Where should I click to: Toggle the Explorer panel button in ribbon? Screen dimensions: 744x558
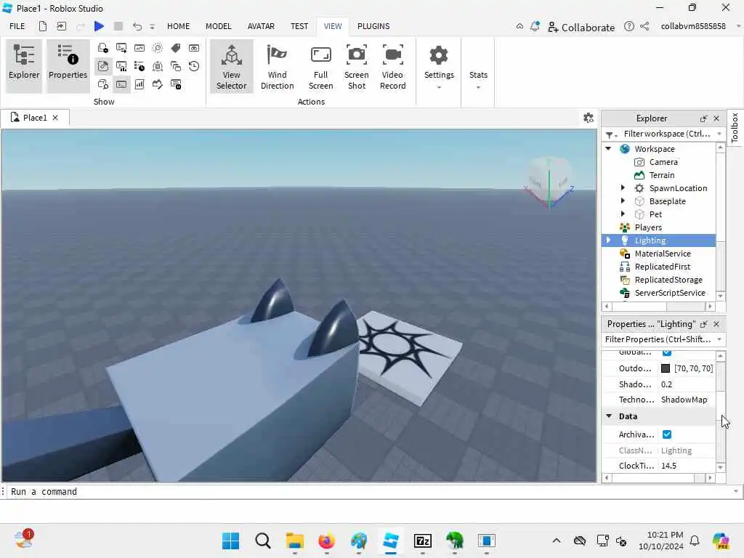[24, 65]
